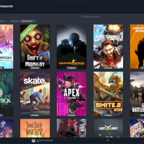Open the Deadlock game cover
The width and height of the screenshot is (144, 144).
coord(6,94)
